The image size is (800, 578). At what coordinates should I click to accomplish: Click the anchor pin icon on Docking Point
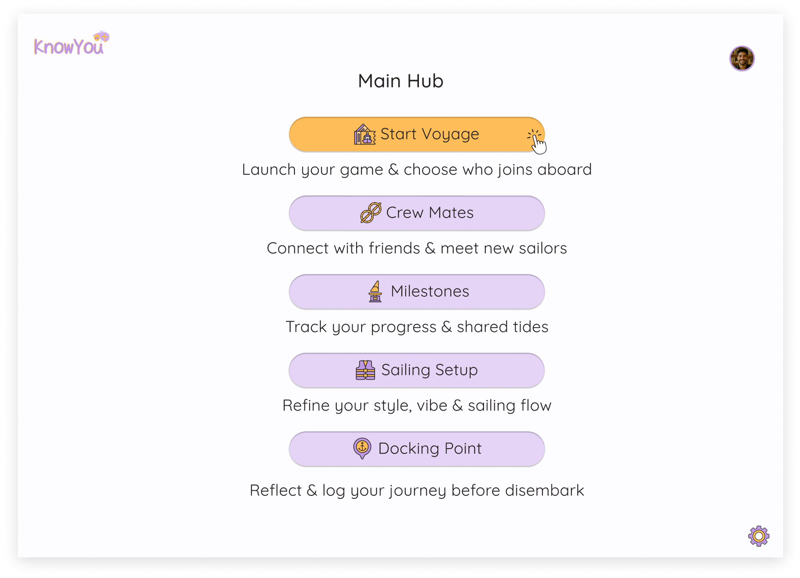click(363, 449)
